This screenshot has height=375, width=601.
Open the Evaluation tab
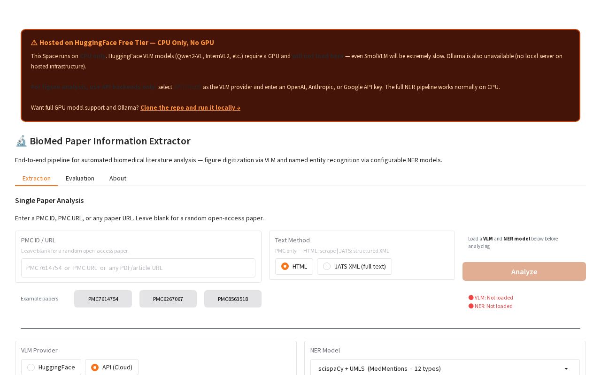click(x=80, y=178)
